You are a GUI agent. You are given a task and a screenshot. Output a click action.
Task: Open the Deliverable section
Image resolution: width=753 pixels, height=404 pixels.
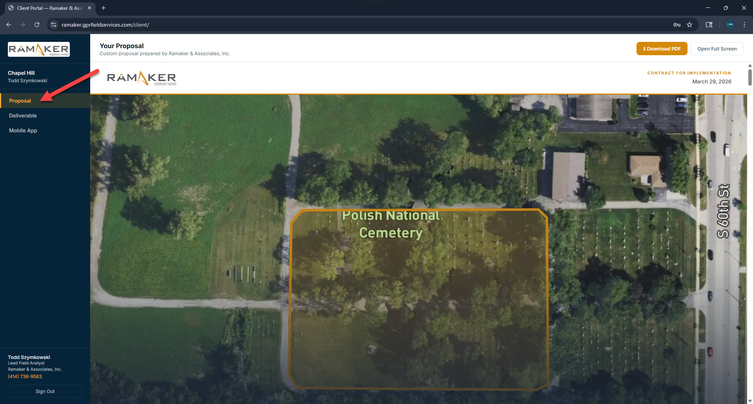point(23,115)
